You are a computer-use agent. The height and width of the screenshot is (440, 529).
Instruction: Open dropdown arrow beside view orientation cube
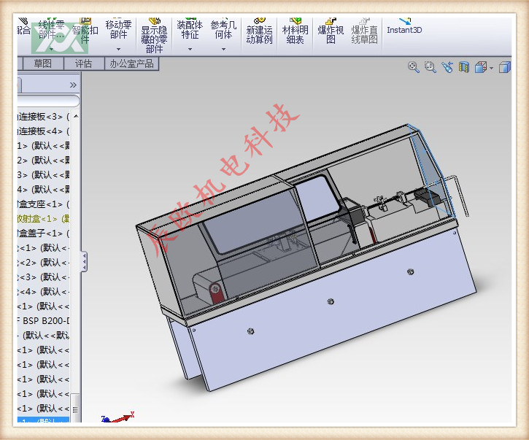coord(492,69)
